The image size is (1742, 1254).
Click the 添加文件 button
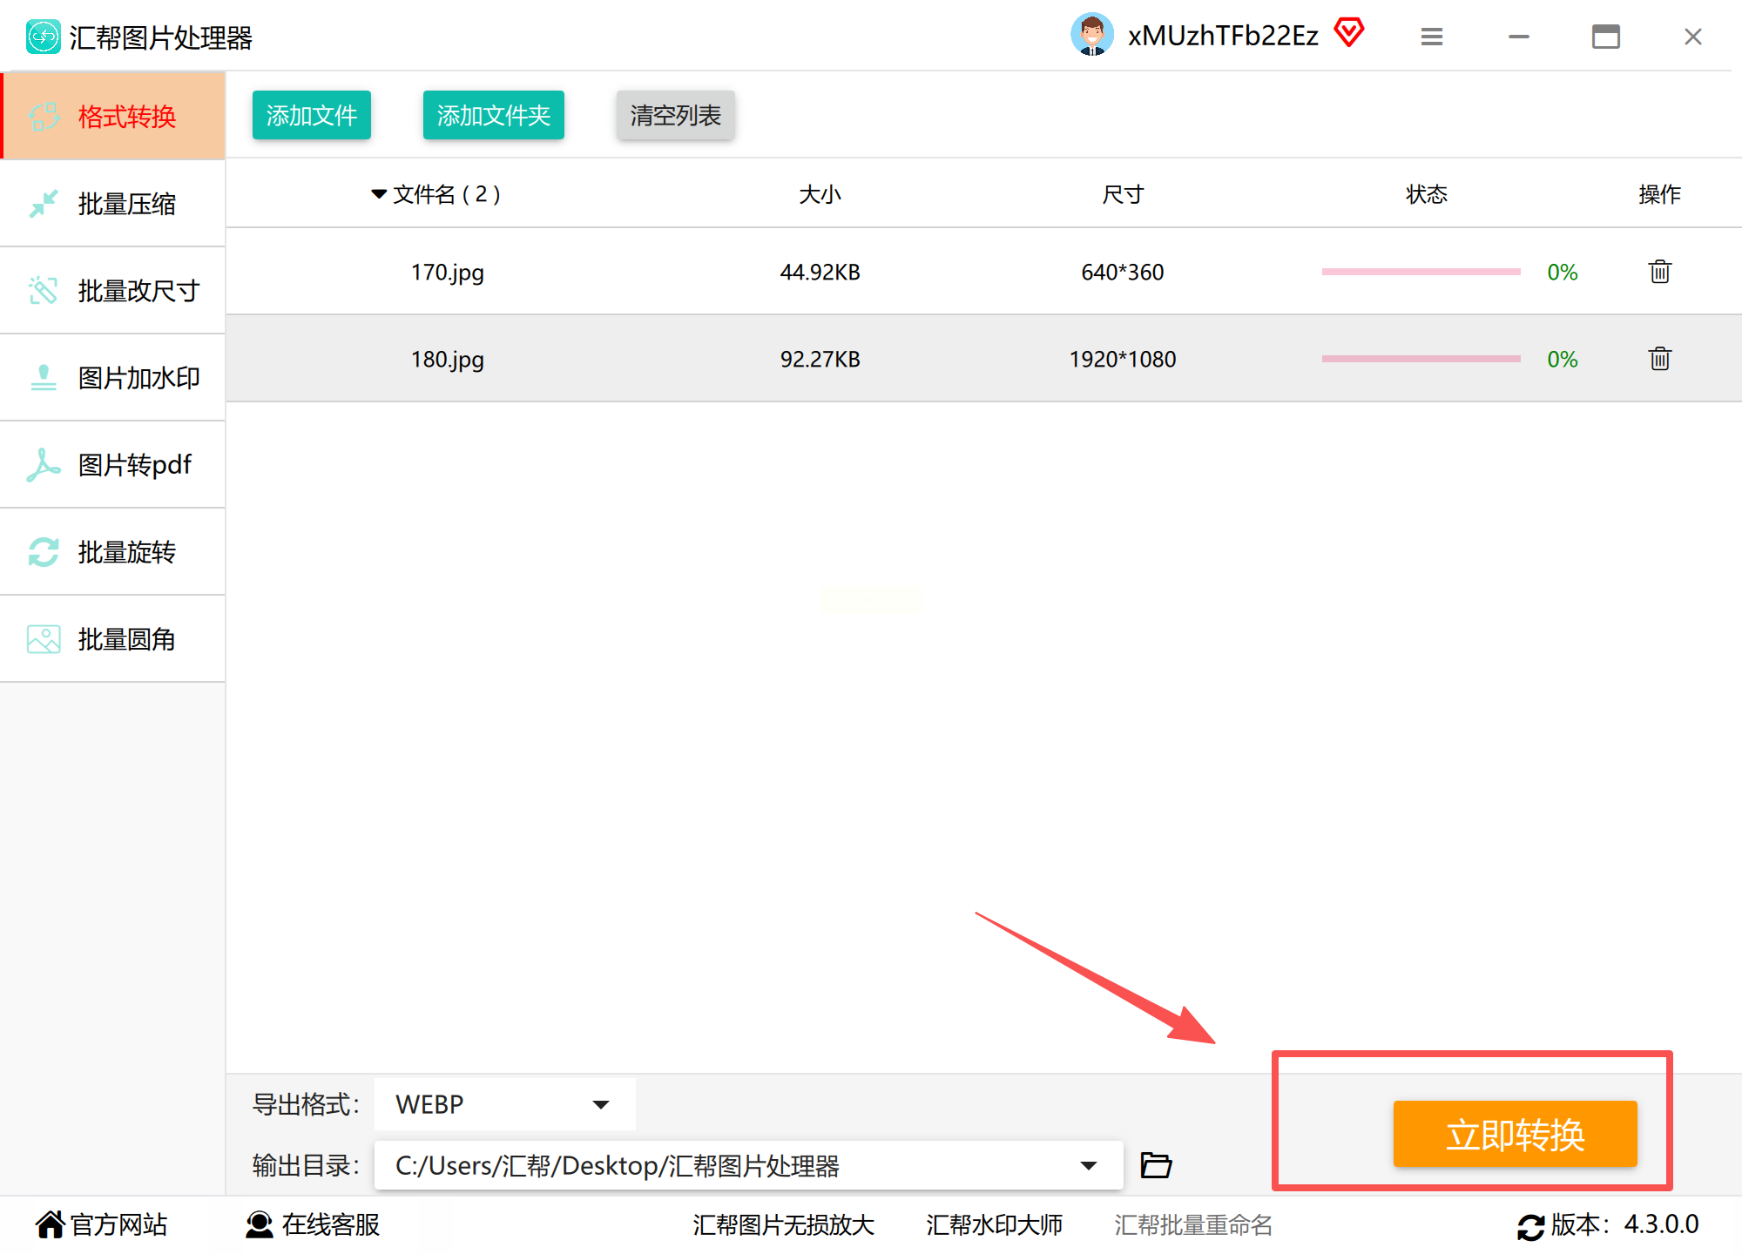coord(312,115)
